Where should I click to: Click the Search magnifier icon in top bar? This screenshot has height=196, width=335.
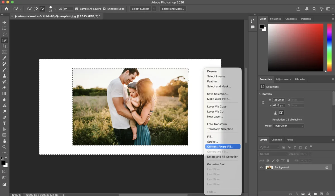[314, 9]
